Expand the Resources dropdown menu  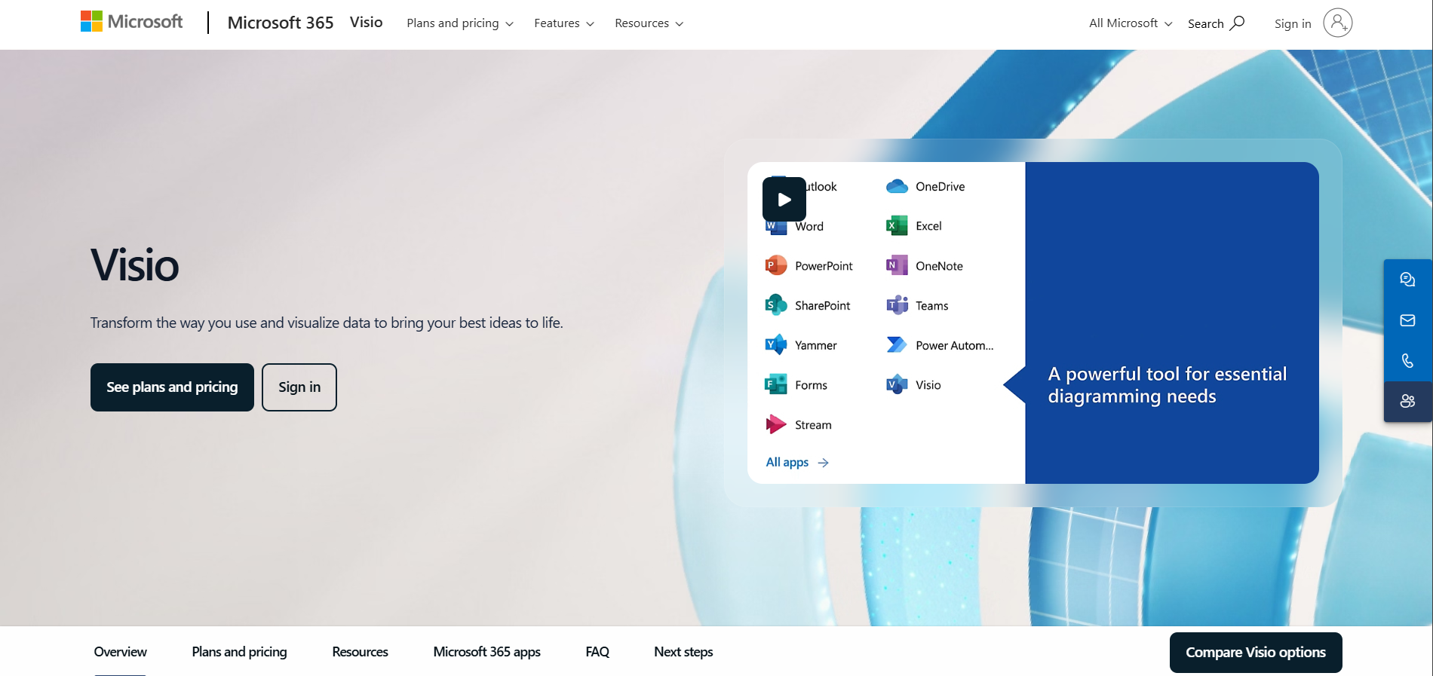coord(649,23)
